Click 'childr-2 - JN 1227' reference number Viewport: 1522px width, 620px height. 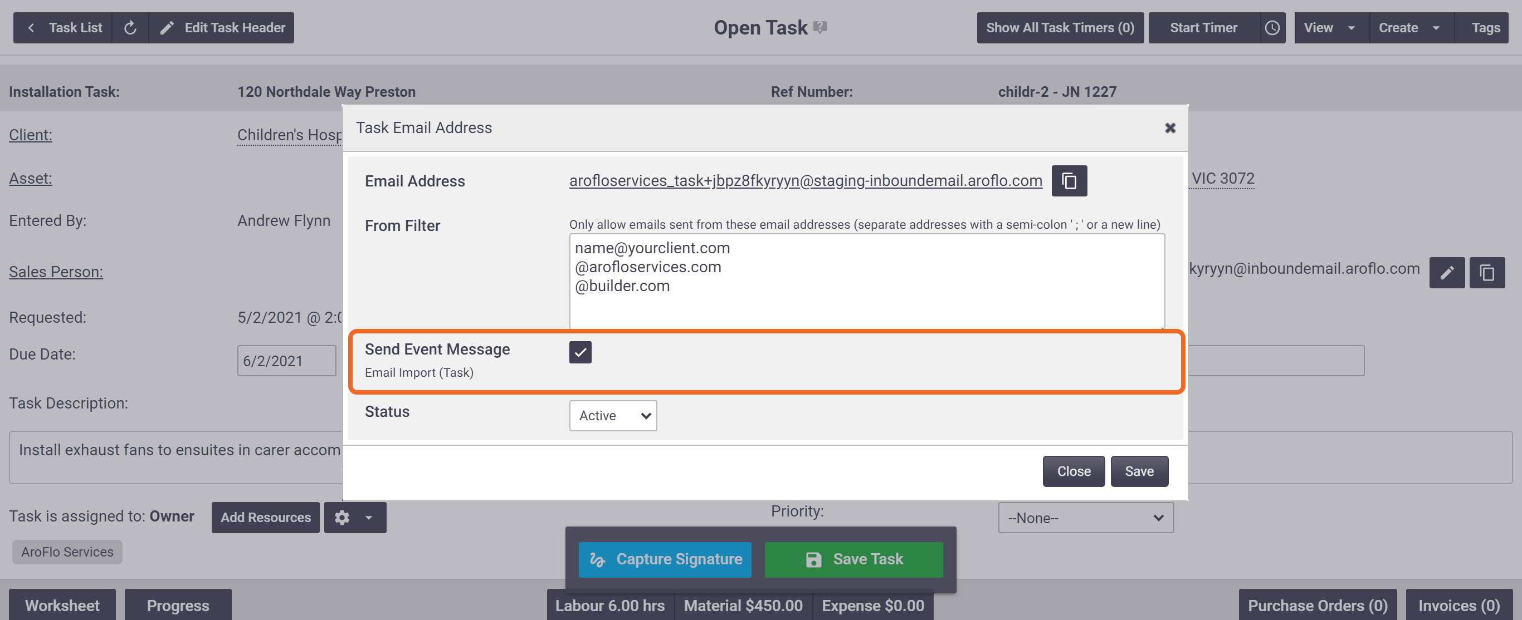click(1057, 92)
